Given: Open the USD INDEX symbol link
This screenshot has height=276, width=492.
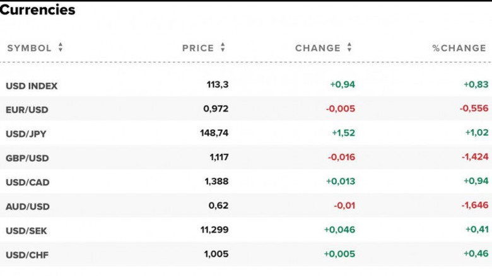Looking at the screenshot, I should pyautogui.click(x=32, y=86).
